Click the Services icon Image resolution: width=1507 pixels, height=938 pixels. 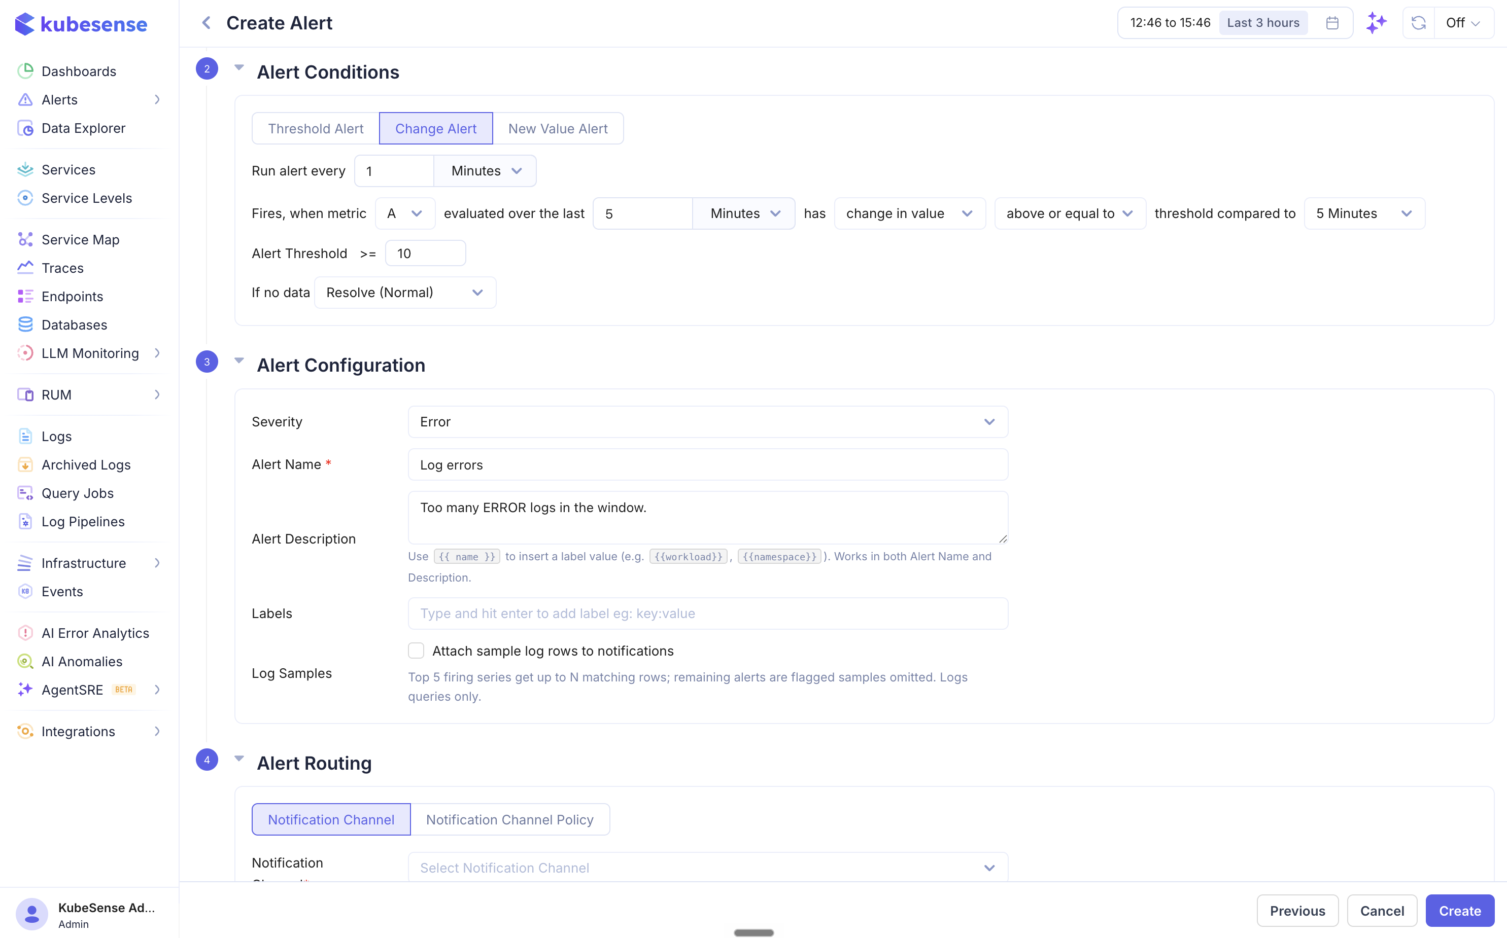25,169
